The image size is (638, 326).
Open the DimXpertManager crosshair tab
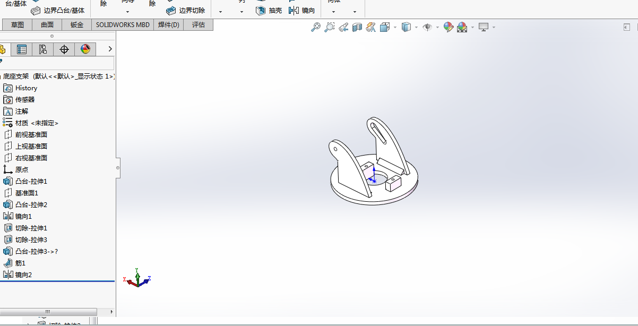pos(64,49)
